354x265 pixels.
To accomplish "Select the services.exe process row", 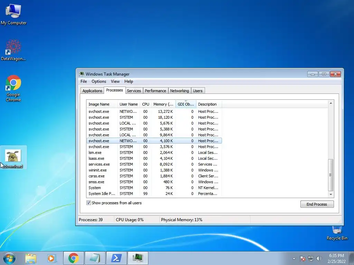I will pyautogui.click(x=154, y=164).
